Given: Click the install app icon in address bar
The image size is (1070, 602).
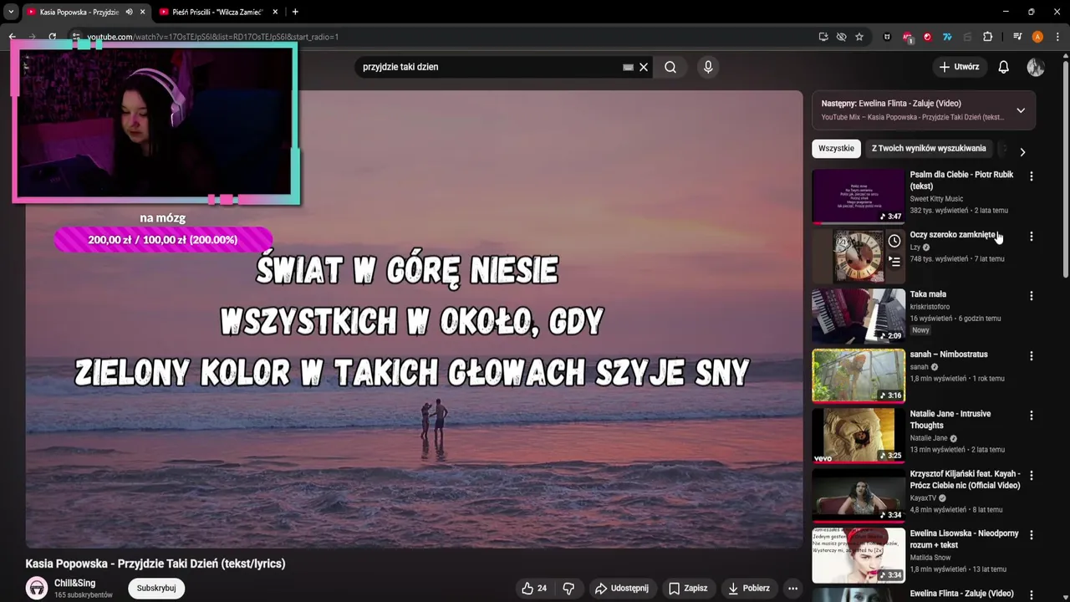Looking at the screenshot, I should 823,37.
